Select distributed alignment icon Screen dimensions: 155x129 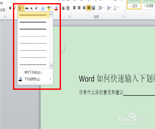[94, 8]
